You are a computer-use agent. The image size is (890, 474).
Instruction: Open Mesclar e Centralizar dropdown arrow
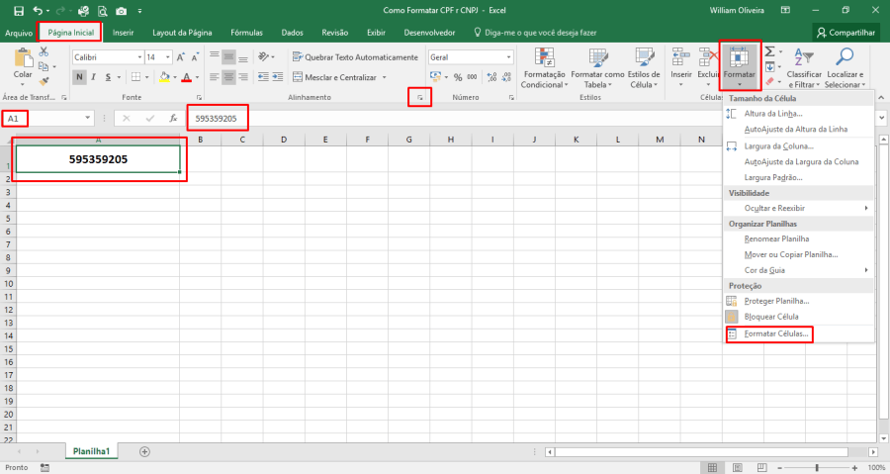click(385, 77)
